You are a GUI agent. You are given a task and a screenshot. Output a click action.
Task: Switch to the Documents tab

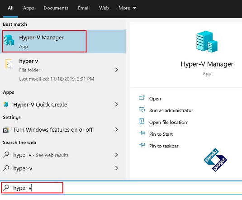pos(56,8)
